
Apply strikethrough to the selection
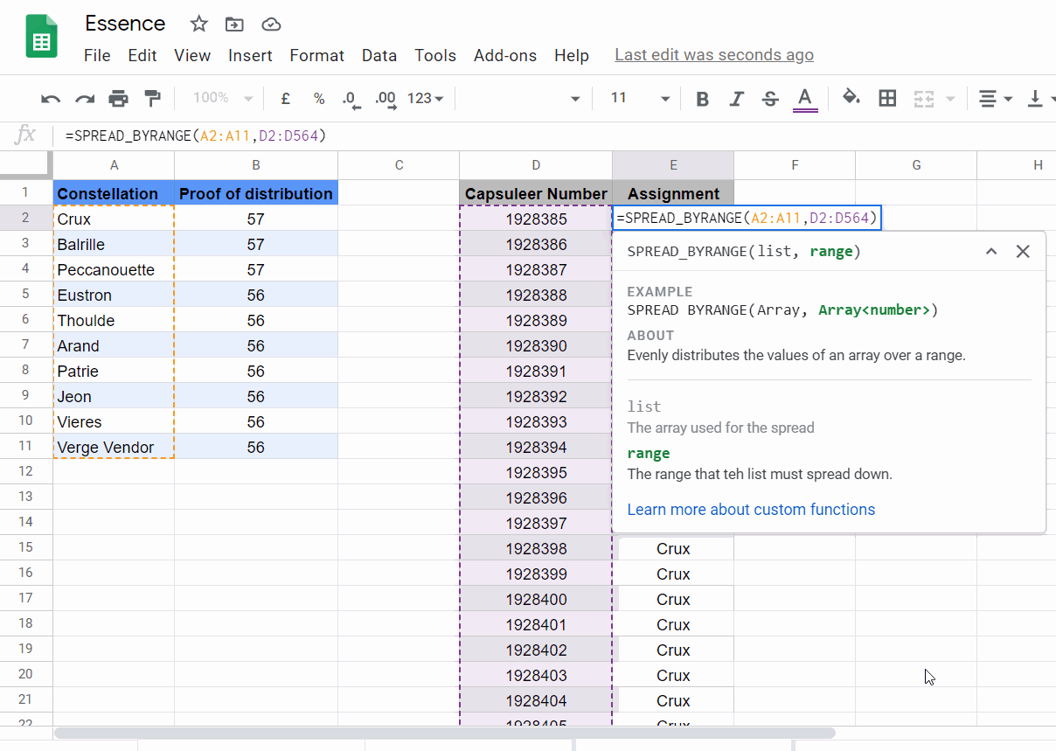(769, 98)
